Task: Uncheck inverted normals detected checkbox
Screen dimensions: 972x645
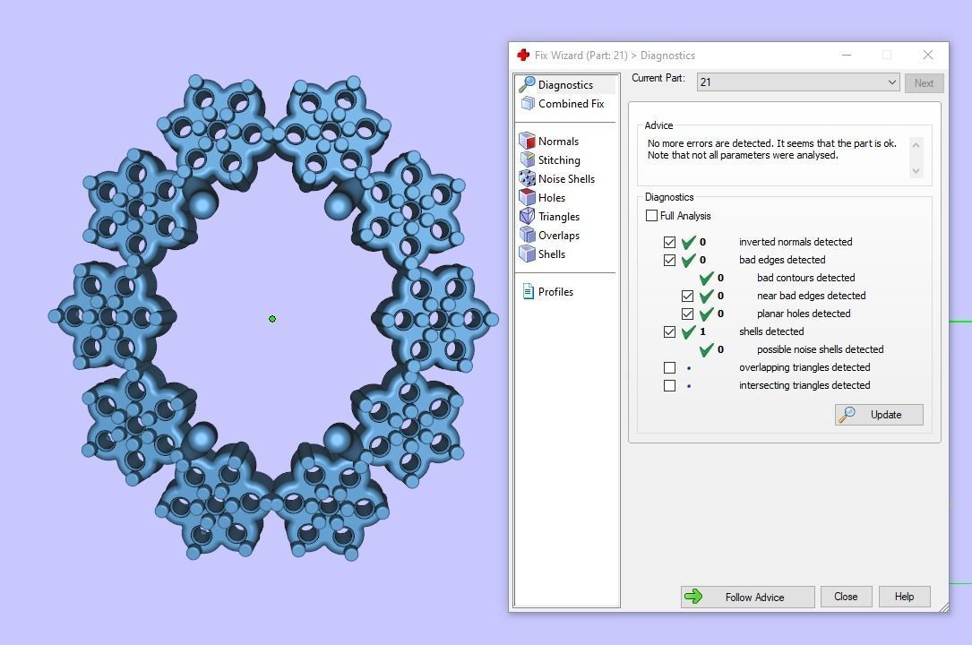Action: pos(669,242)
